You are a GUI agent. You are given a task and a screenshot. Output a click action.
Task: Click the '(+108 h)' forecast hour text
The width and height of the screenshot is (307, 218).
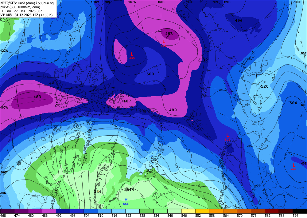[x=46, y=15]
